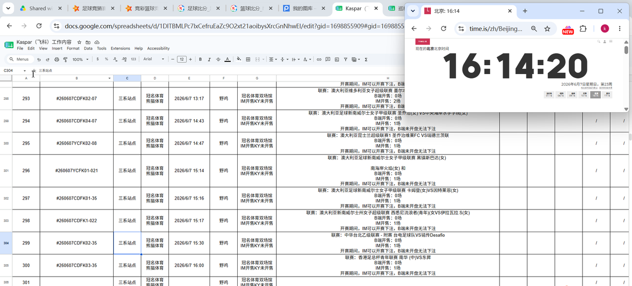Open a new tab in time.is window

coord(525,11)
